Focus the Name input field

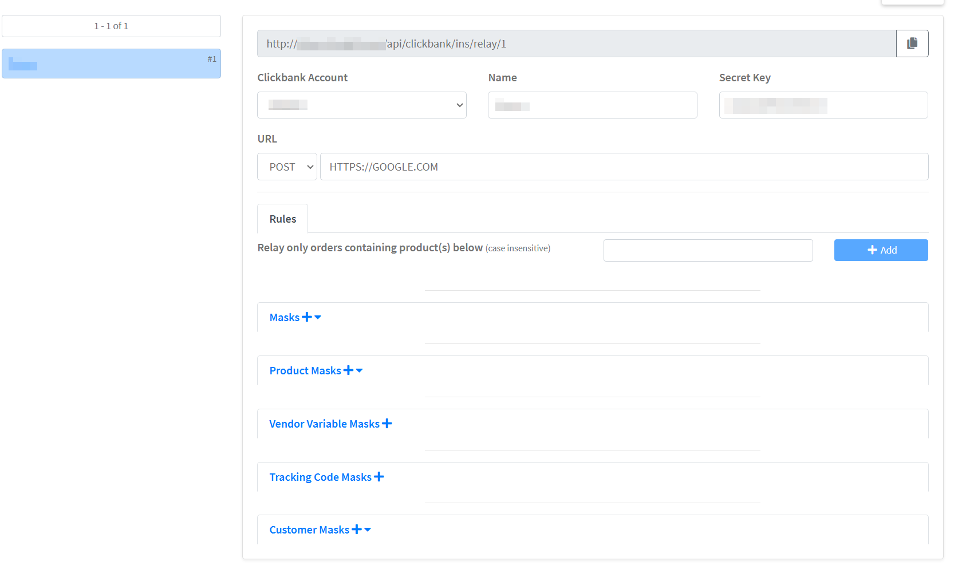pyautogui.click(x=592, y=105)
